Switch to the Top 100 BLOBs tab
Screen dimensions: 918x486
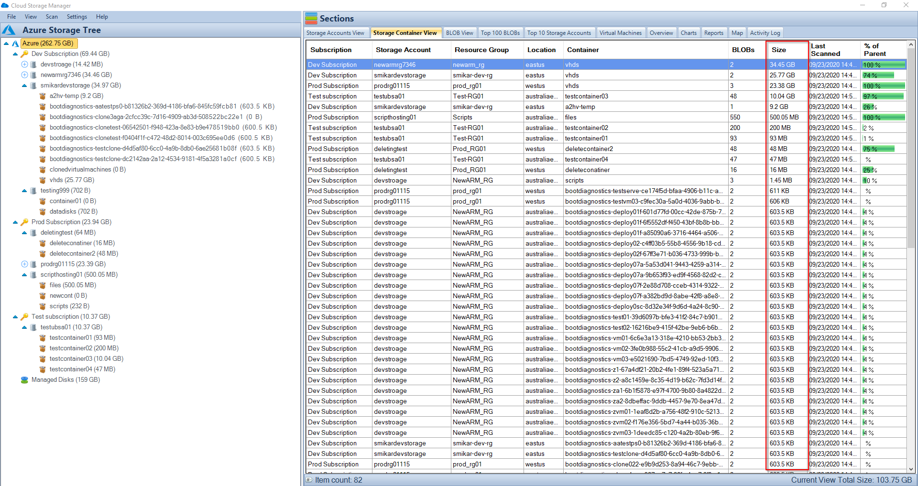click(500, 32)
